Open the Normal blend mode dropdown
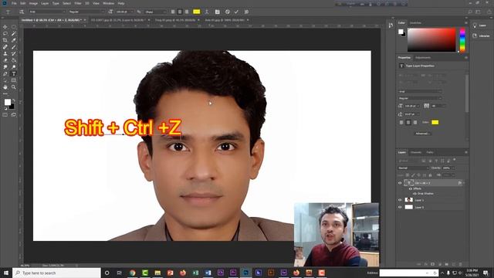 413,168
